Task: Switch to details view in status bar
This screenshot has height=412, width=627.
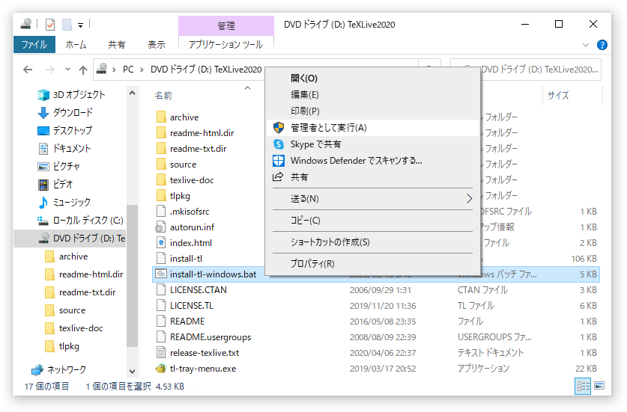Action: click(x=583, y=386)
